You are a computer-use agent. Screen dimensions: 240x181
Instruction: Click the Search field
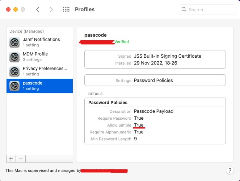pos(207,9)
